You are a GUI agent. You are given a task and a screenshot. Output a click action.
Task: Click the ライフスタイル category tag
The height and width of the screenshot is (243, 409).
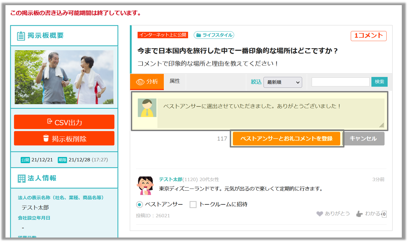[214, 35]
